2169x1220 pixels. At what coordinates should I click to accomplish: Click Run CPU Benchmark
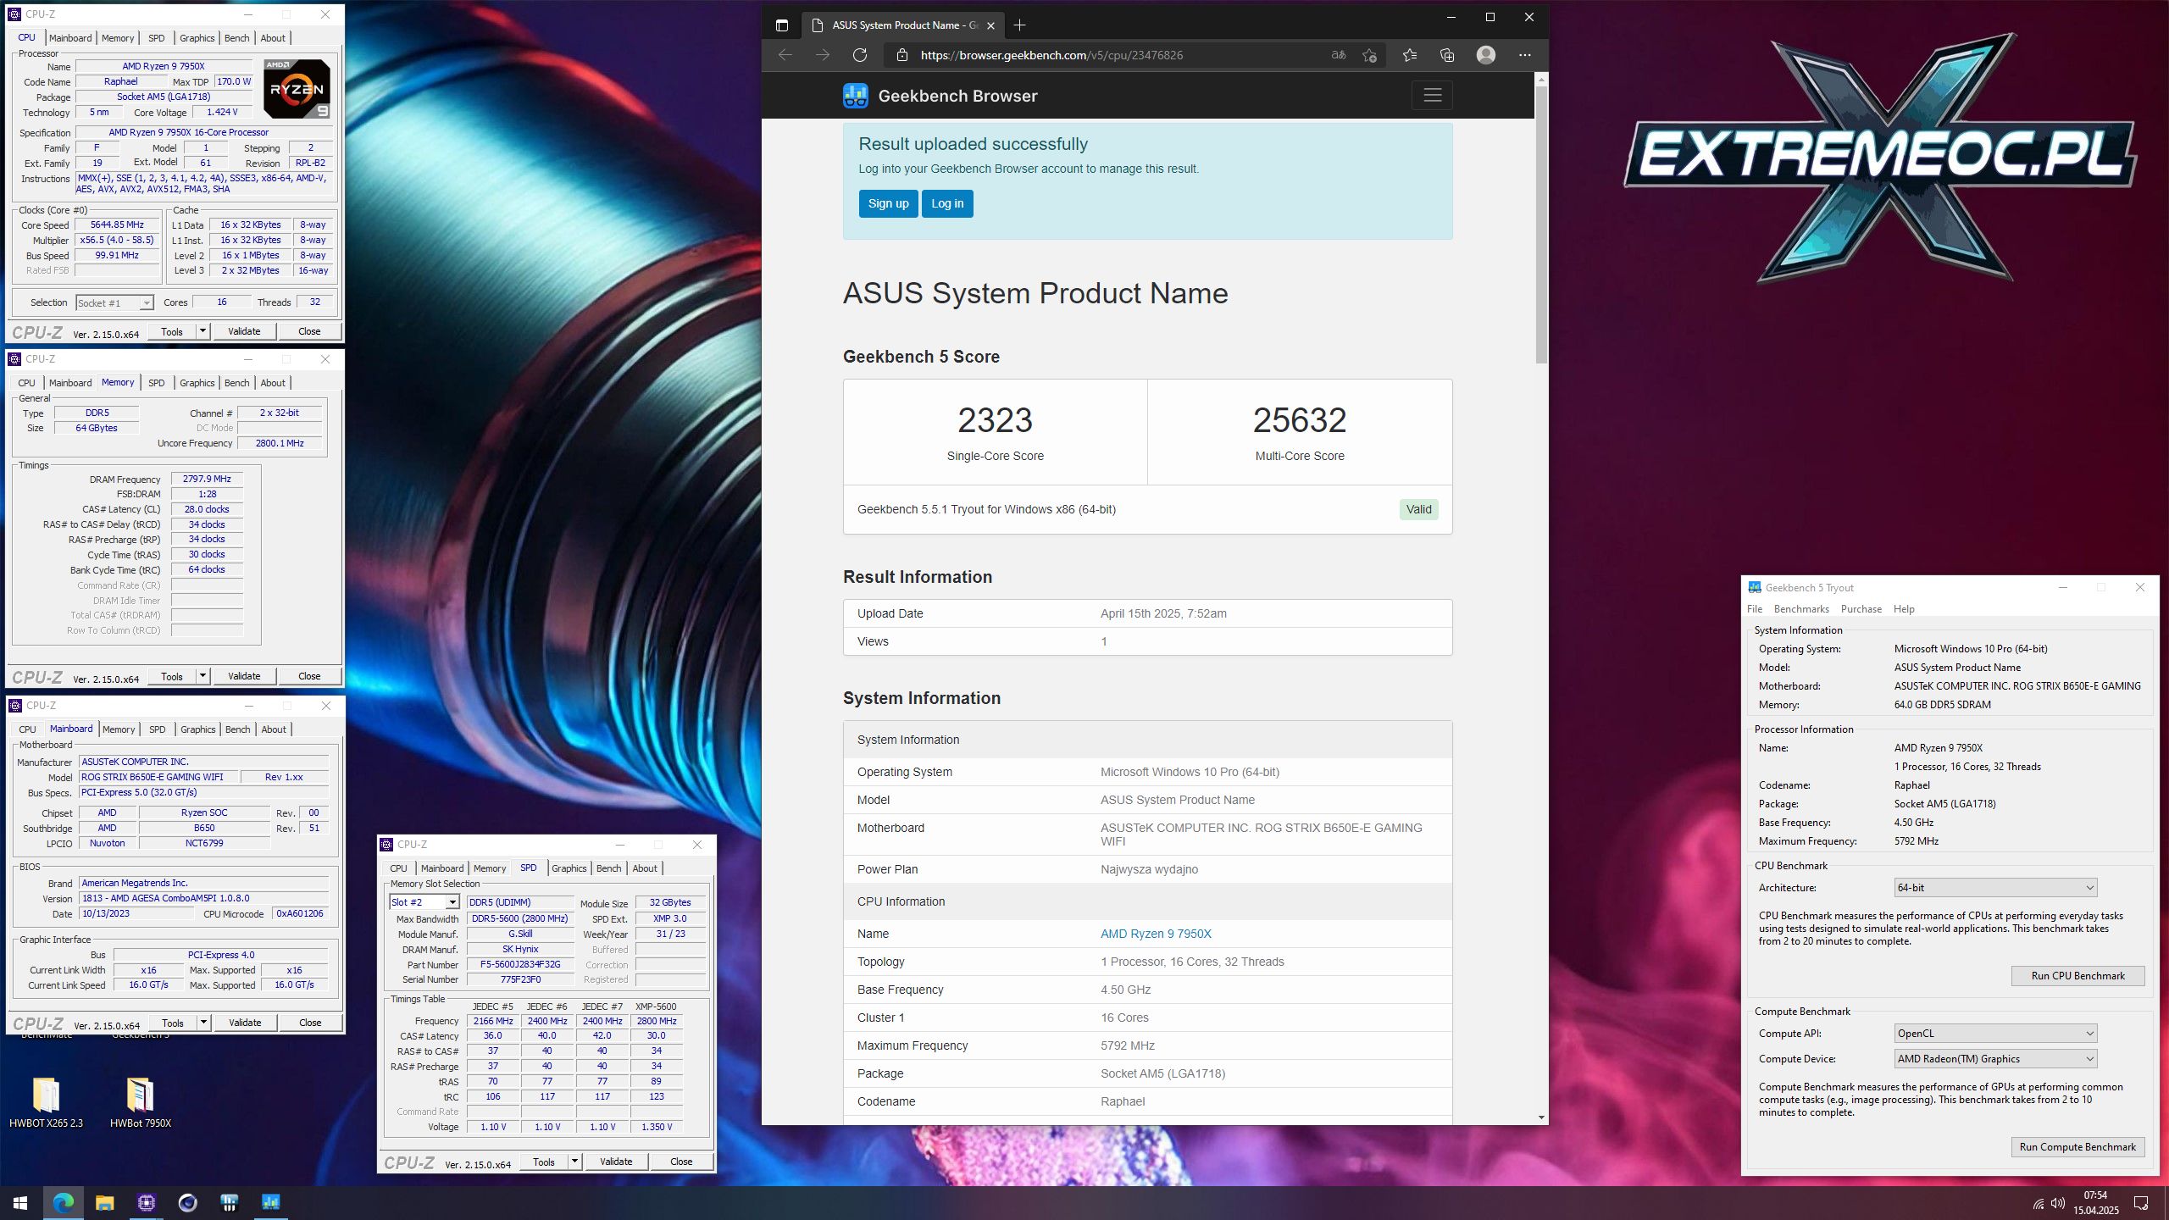click(2077, 976)
